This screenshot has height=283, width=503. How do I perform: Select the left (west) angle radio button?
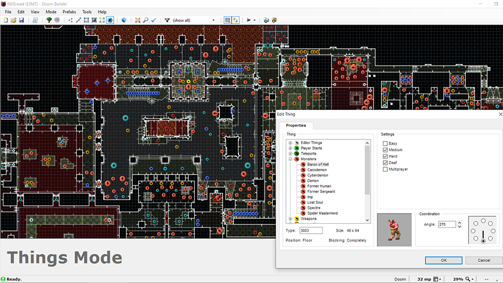pos(473,231)
